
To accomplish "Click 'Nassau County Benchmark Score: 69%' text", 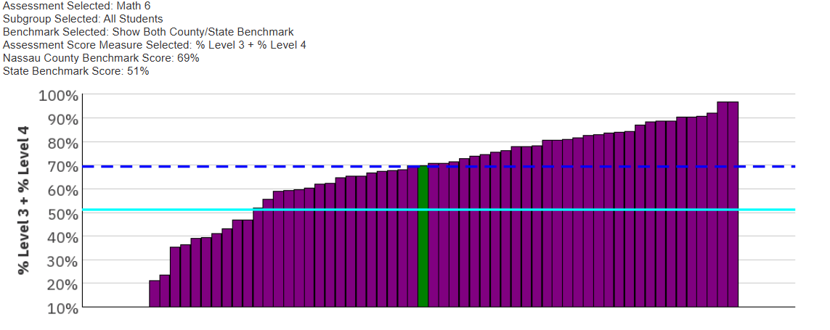I will point(101,58).
